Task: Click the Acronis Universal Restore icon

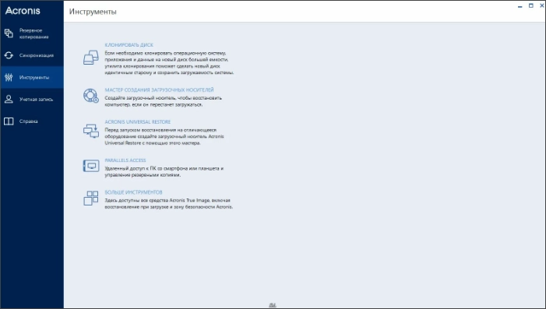Action: pyautogui.click(x=91, y=132)
